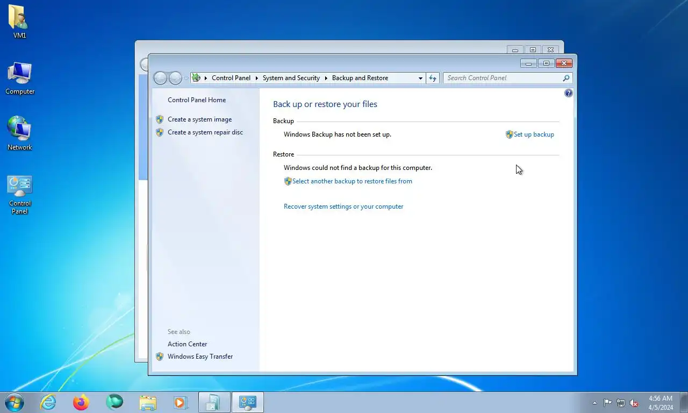Select another backup to restore files from
688x413 pixels.
point(352,181)
